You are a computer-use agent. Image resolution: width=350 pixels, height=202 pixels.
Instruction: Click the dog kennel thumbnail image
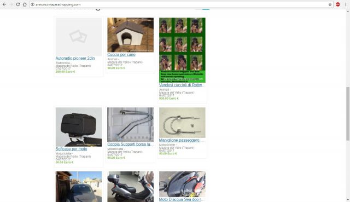130,35
